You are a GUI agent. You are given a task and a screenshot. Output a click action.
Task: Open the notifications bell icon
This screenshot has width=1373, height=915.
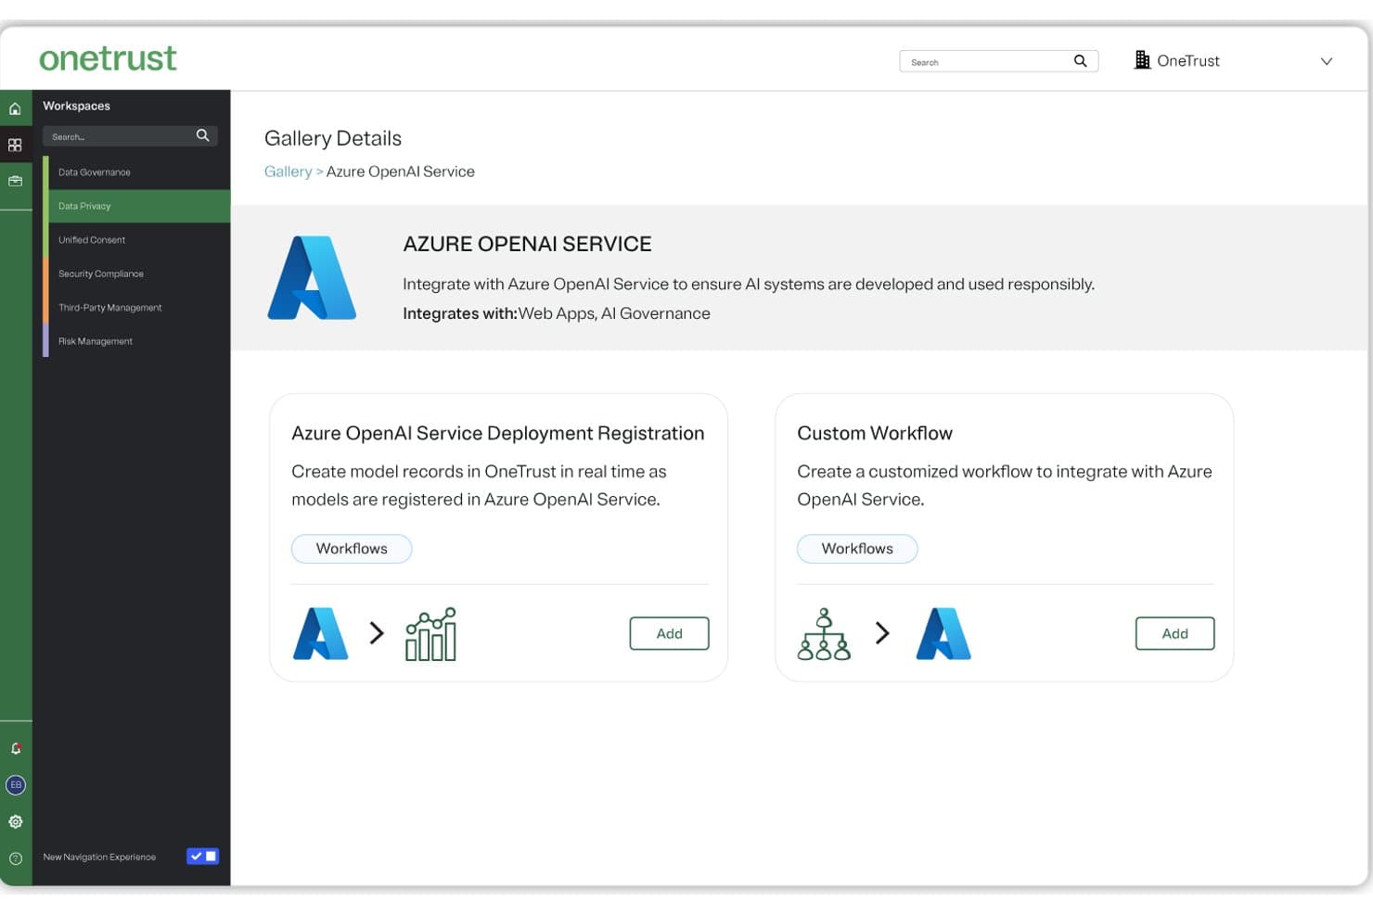coord(16,748)
